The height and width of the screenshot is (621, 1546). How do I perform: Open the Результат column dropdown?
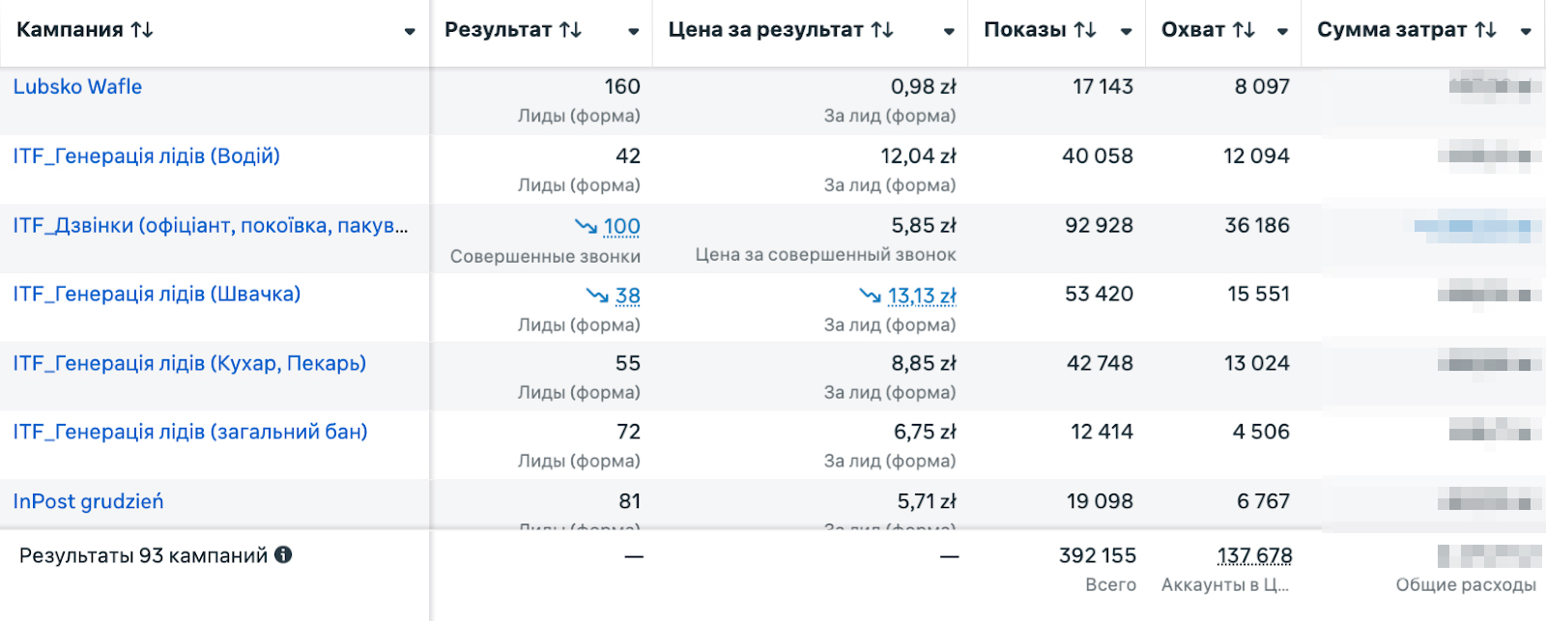click(x=635, y=32)
